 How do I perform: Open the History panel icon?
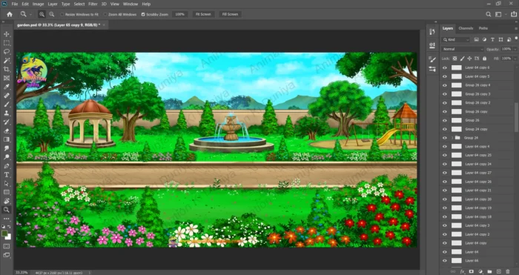432,32
